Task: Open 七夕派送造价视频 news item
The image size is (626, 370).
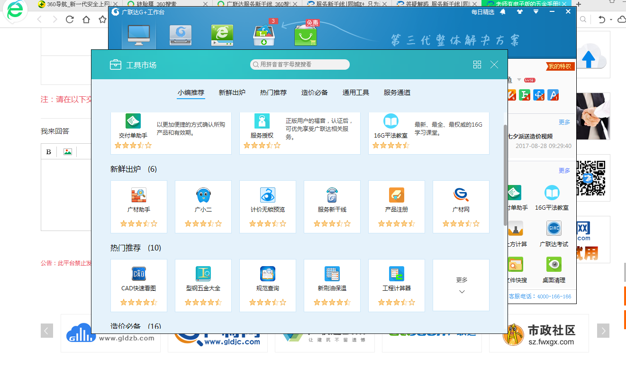Action: pos(530,136)
